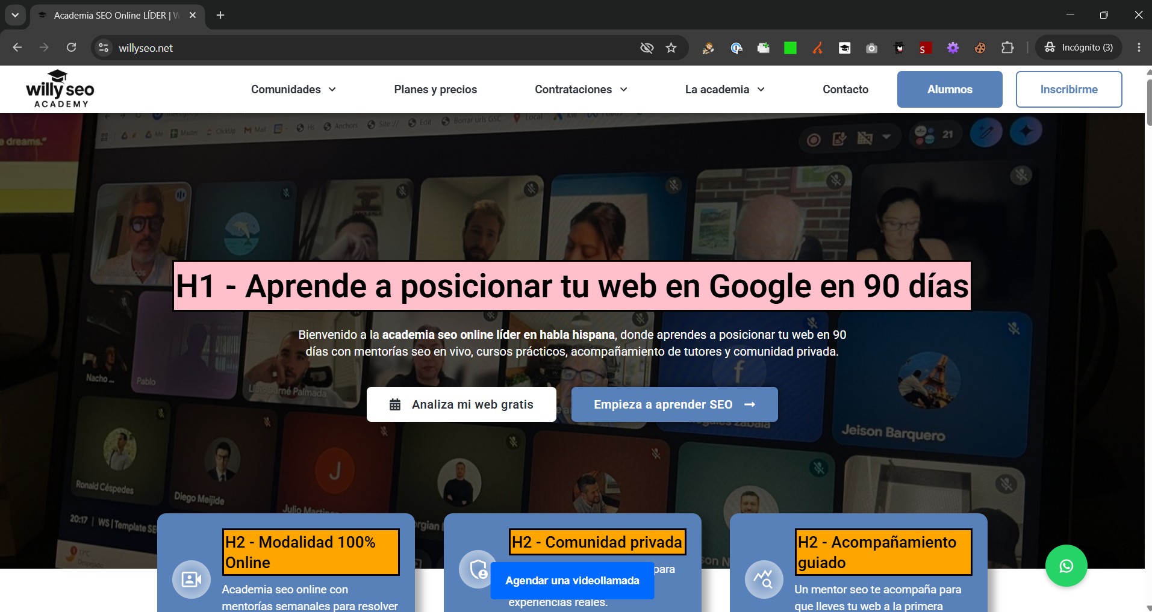This screenshot has height=612, width=1152.
Task: Click the browser back arrow
Action: pos(17,48)
